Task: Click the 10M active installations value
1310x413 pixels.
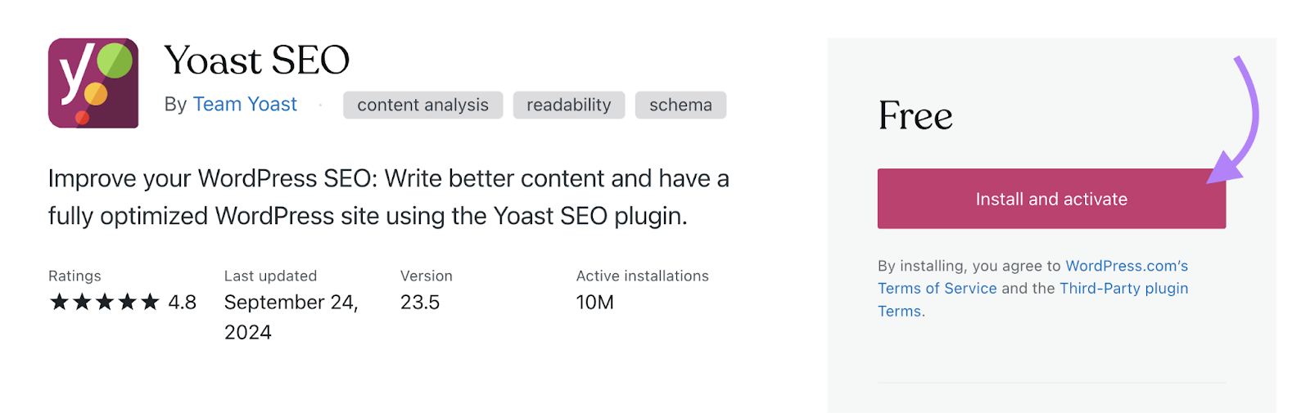Action: tap(594, 303)
